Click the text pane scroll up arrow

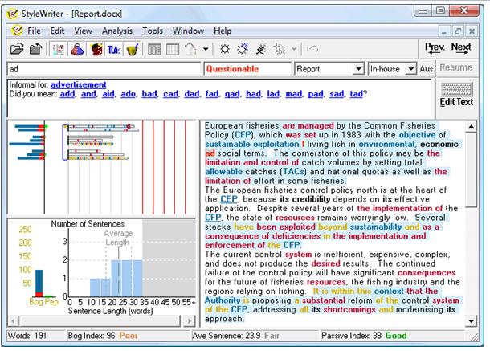coord(471,127)
